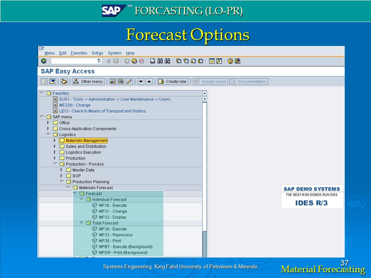371x278 pixels.
Task: Select the SOP folder
Action: coord(77,176)
